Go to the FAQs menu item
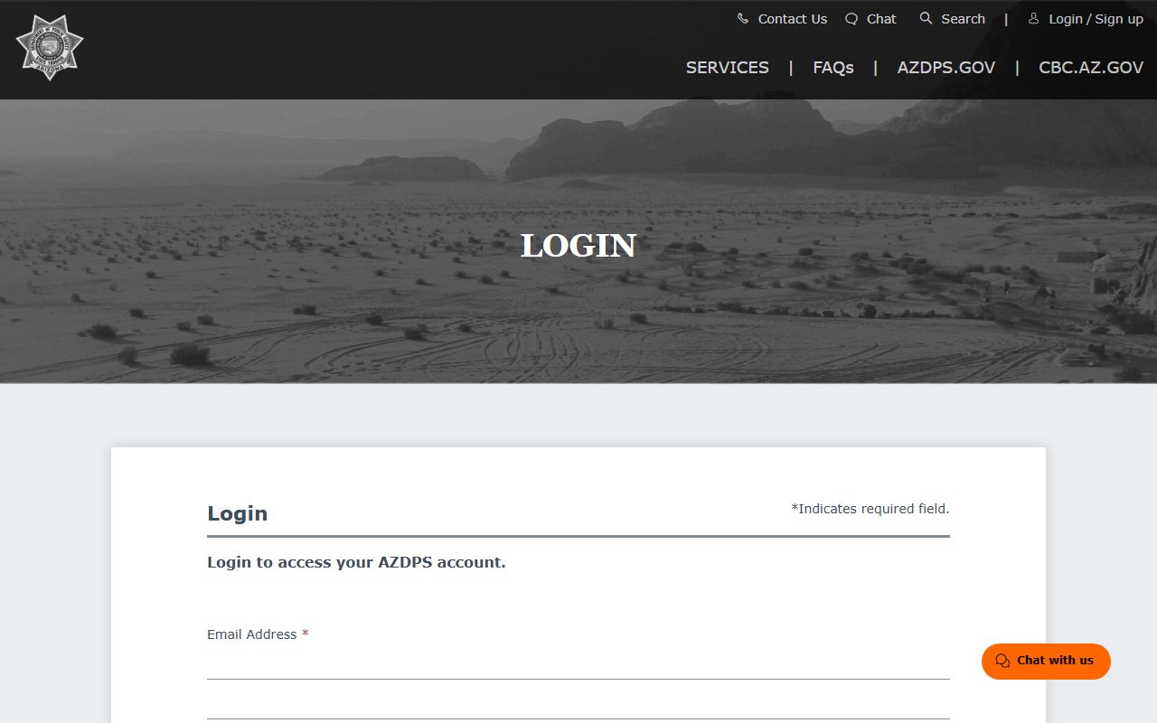The height and width of the screenshot is (723, 1157). [x=833, y=68]
